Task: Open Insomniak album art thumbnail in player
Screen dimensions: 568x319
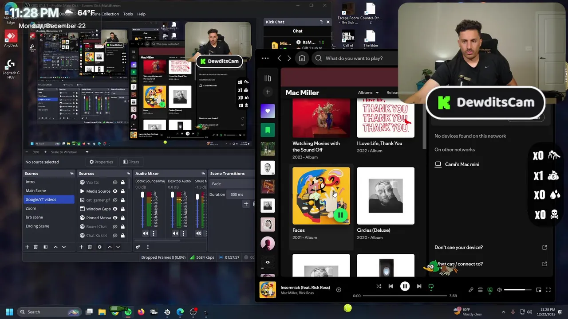Action: [268, 290]
